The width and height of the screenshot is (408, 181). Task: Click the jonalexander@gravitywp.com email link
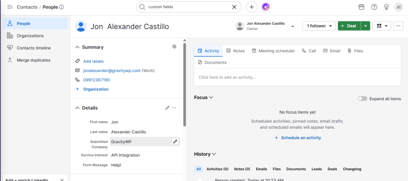(x=112, y=70)
